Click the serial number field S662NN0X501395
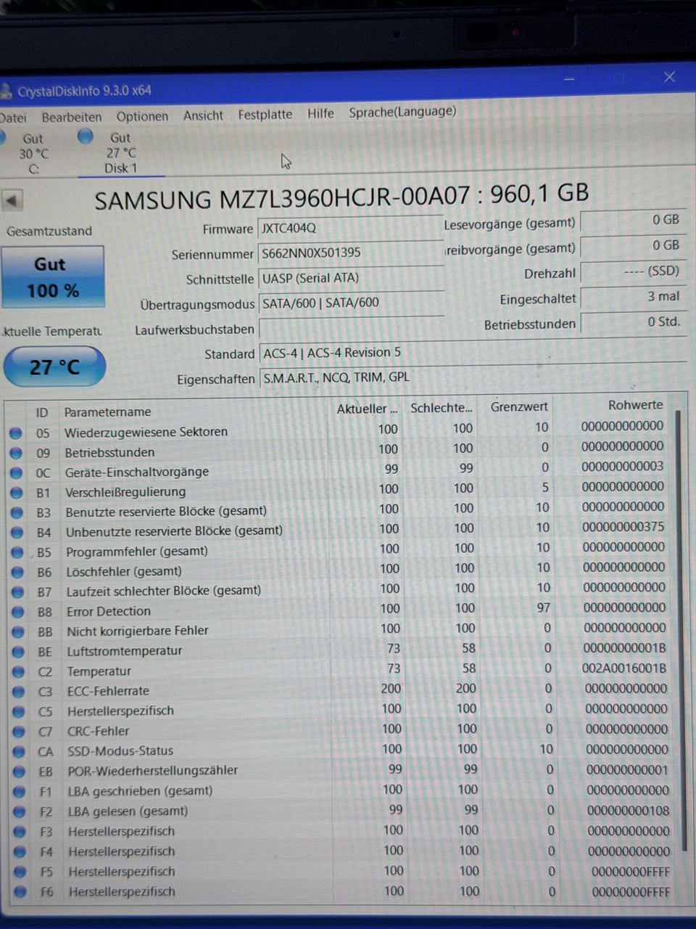The height and width of the screenshot is (929, 696). pos(350,253)
